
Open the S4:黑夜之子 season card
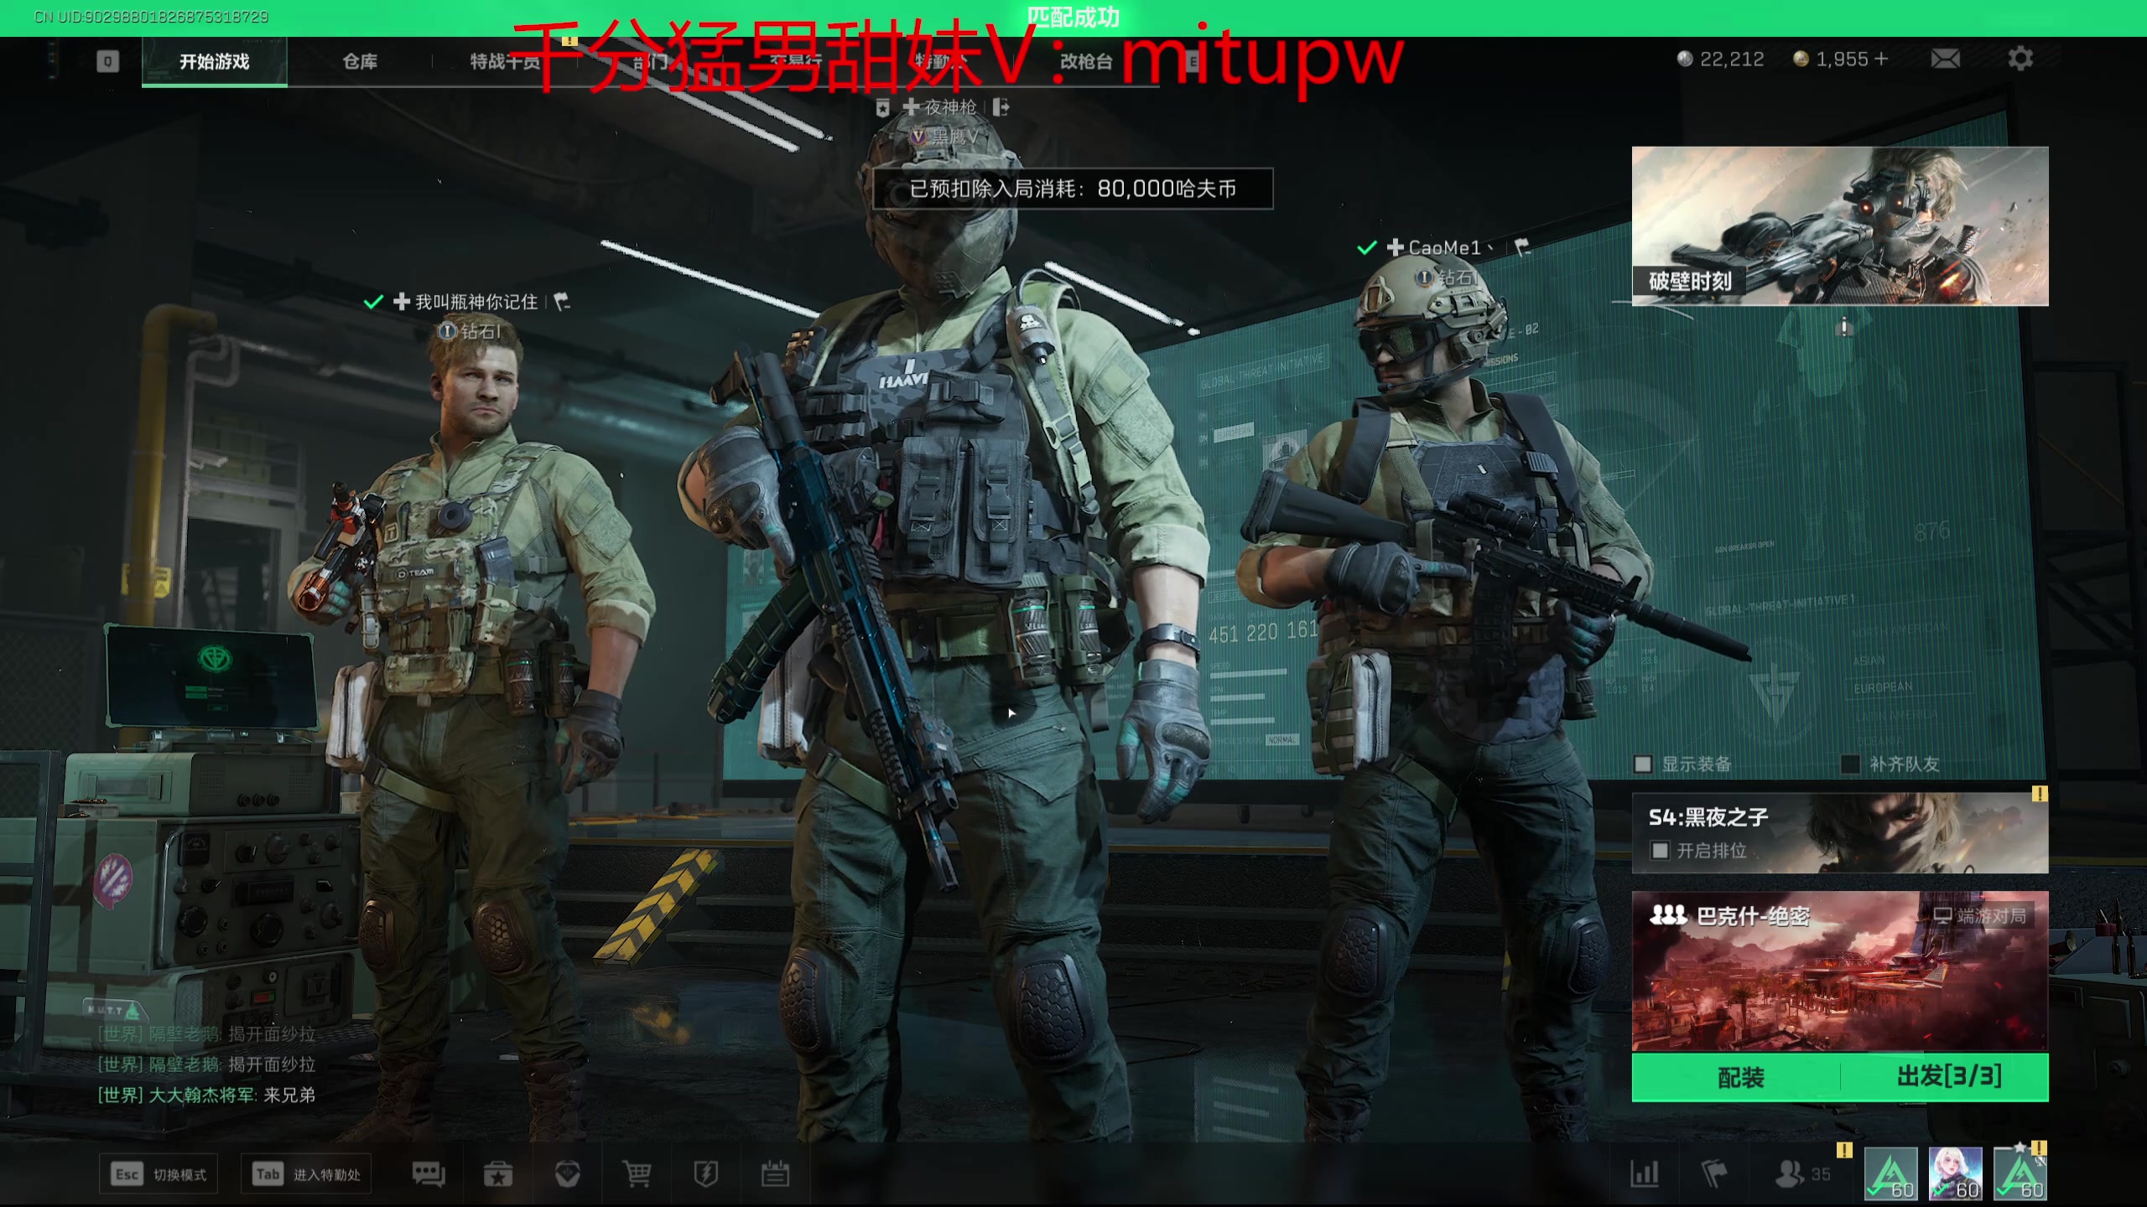(1840, 833)
